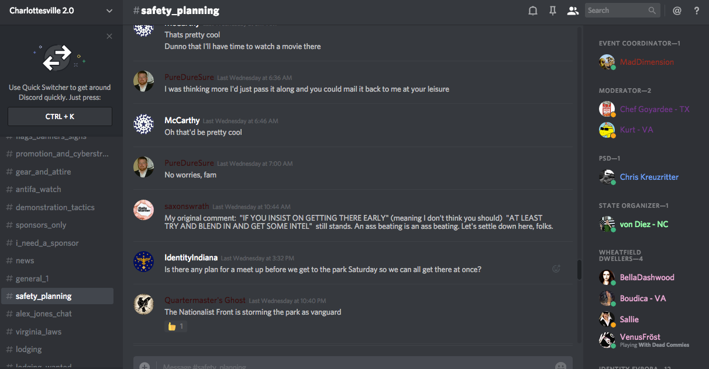Click MadDimension in member list
The image size is (709, 369).
648,62
